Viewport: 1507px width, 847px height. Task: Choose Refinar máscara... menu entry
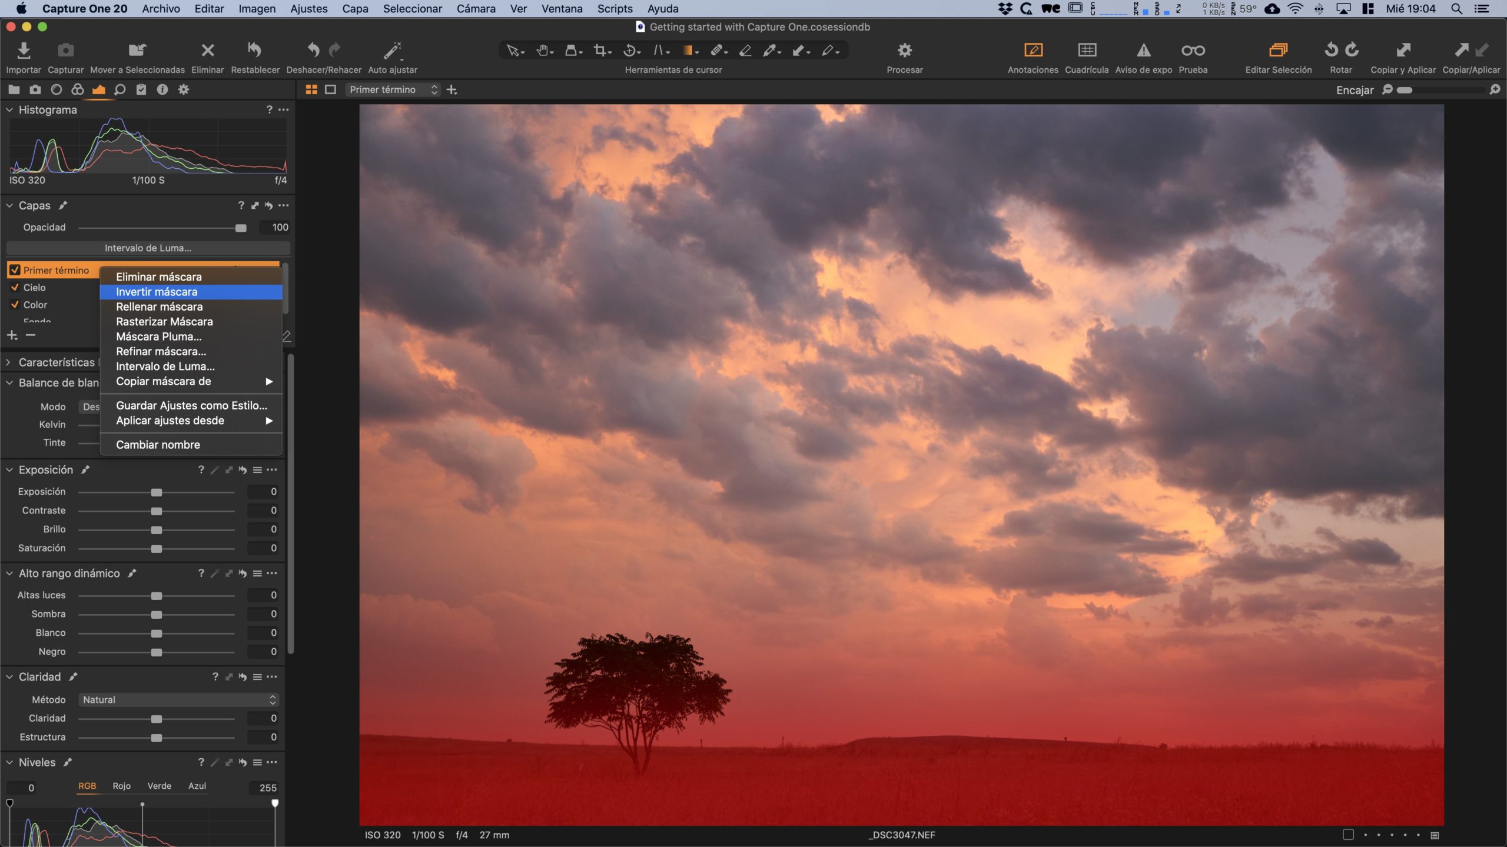tap(191, 351)
